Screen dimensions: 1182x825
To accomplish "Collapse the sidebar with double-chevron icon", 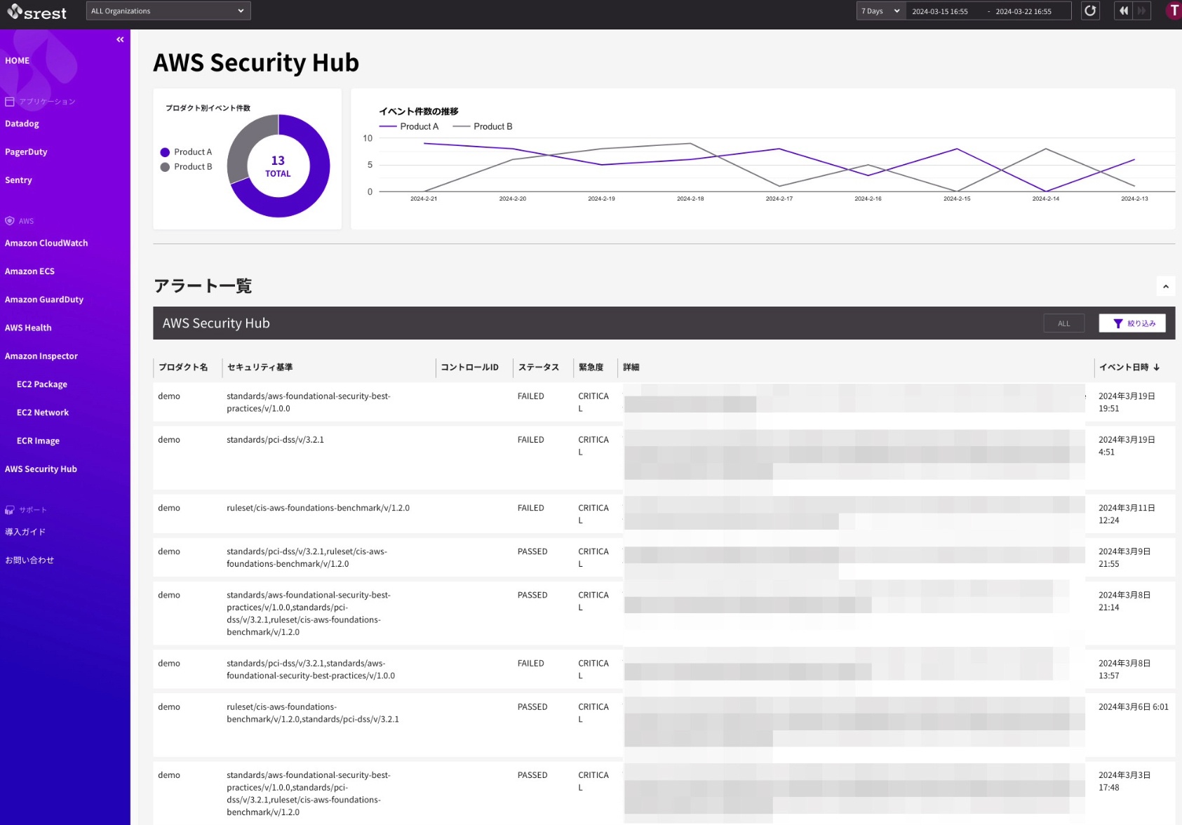I will (x=120, y=40).
